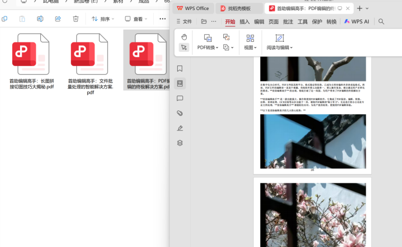Switch to the 批注 ribbon tab
402x247 pixels.
tap(288, 22)
